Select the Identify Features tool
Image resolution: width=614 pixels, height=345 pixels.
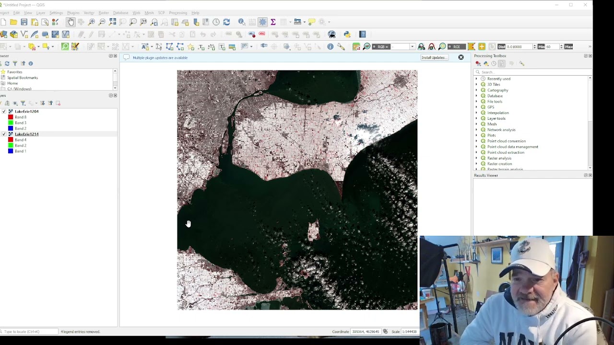point(242,22)
